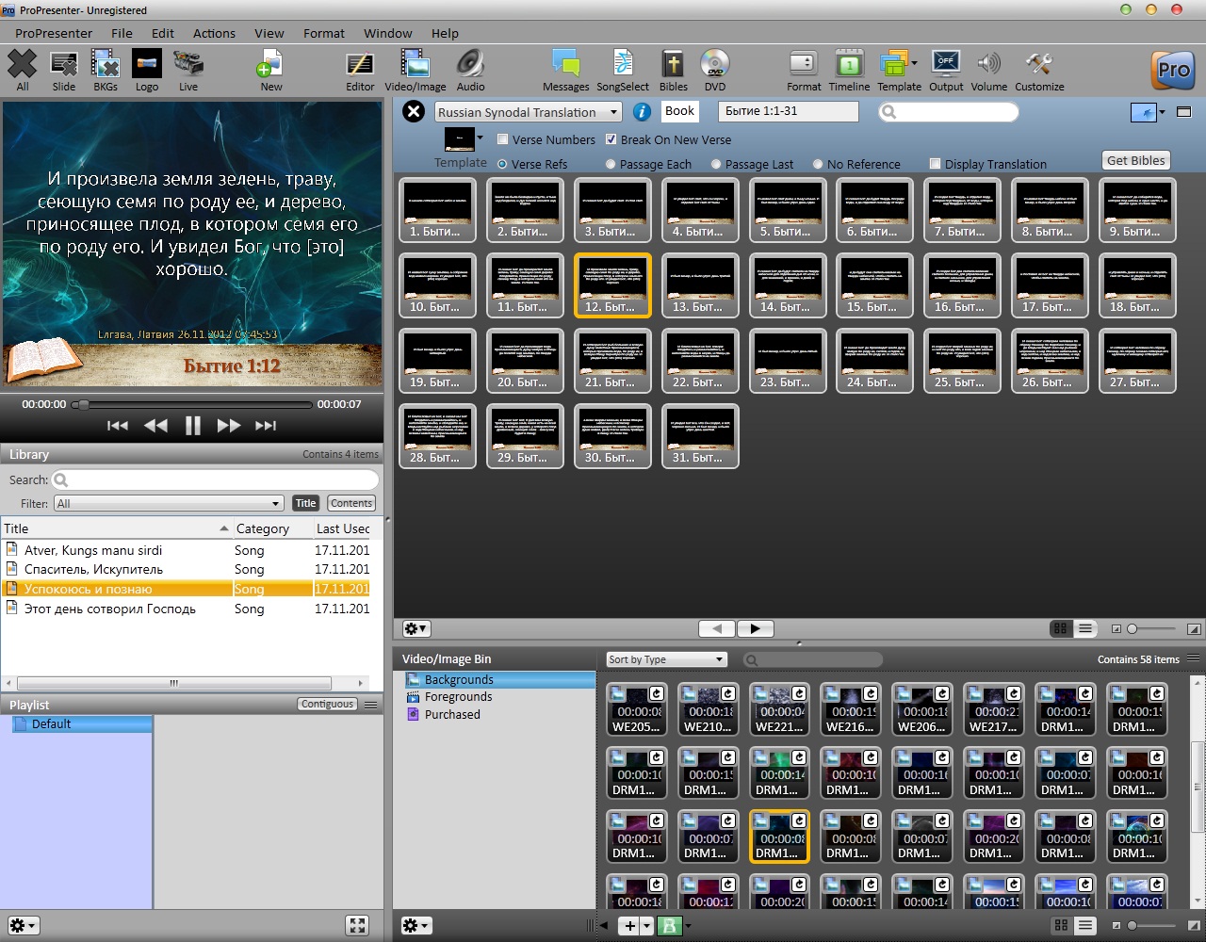1206x942 pixels.
Task: Enable the Verse Numbers checkbox
Action: (x=503, y=139)
